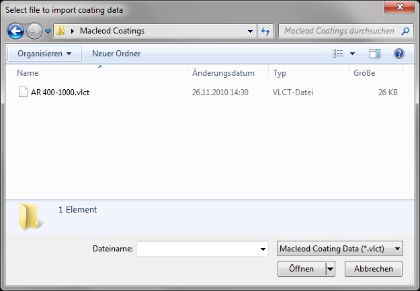Click the blue Back navigation arrow
Viewport: 420px width, 291px height.
(15, 31)
